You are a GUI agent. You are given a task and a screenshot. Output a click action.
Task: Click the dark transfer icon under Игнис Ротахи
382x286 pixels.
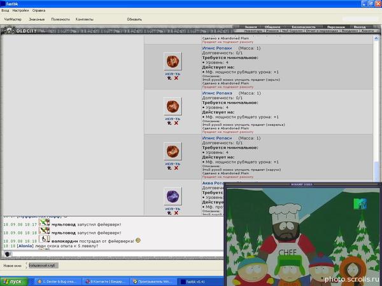click(x=169, y=78)
